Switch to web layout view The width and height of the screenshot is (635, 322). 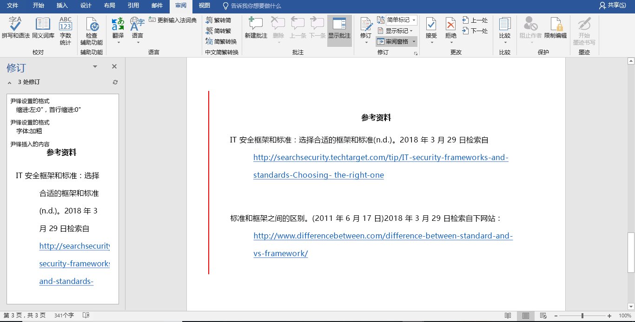pyautogui.click(x=543, y=316)
